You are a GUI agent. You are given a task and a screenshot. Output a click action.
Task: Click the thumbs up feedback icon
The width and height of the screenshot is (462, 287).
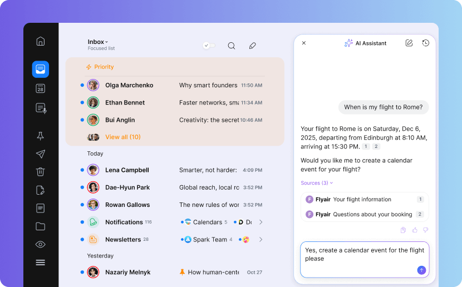(415, 230)
